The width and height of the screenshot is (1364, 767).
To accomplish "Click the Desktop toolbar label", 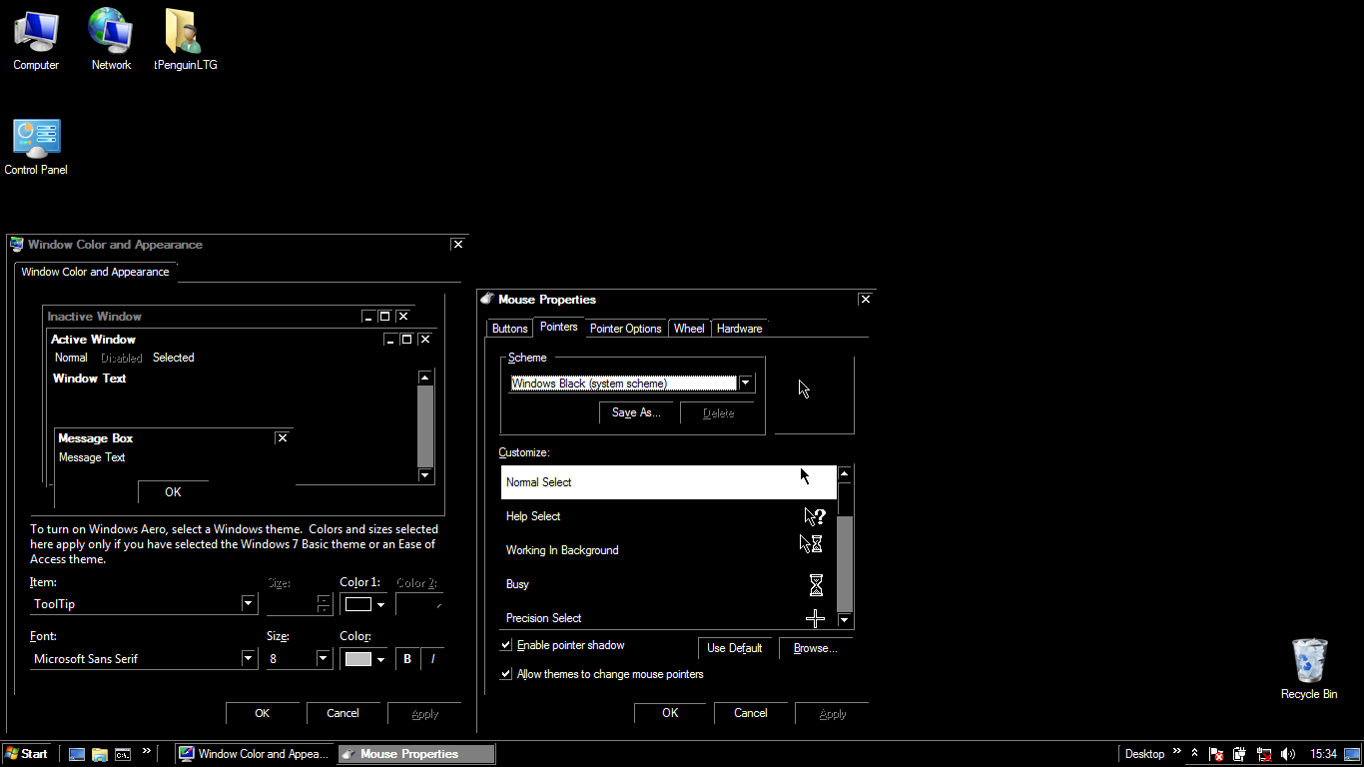I will [x=1144, y=754].
